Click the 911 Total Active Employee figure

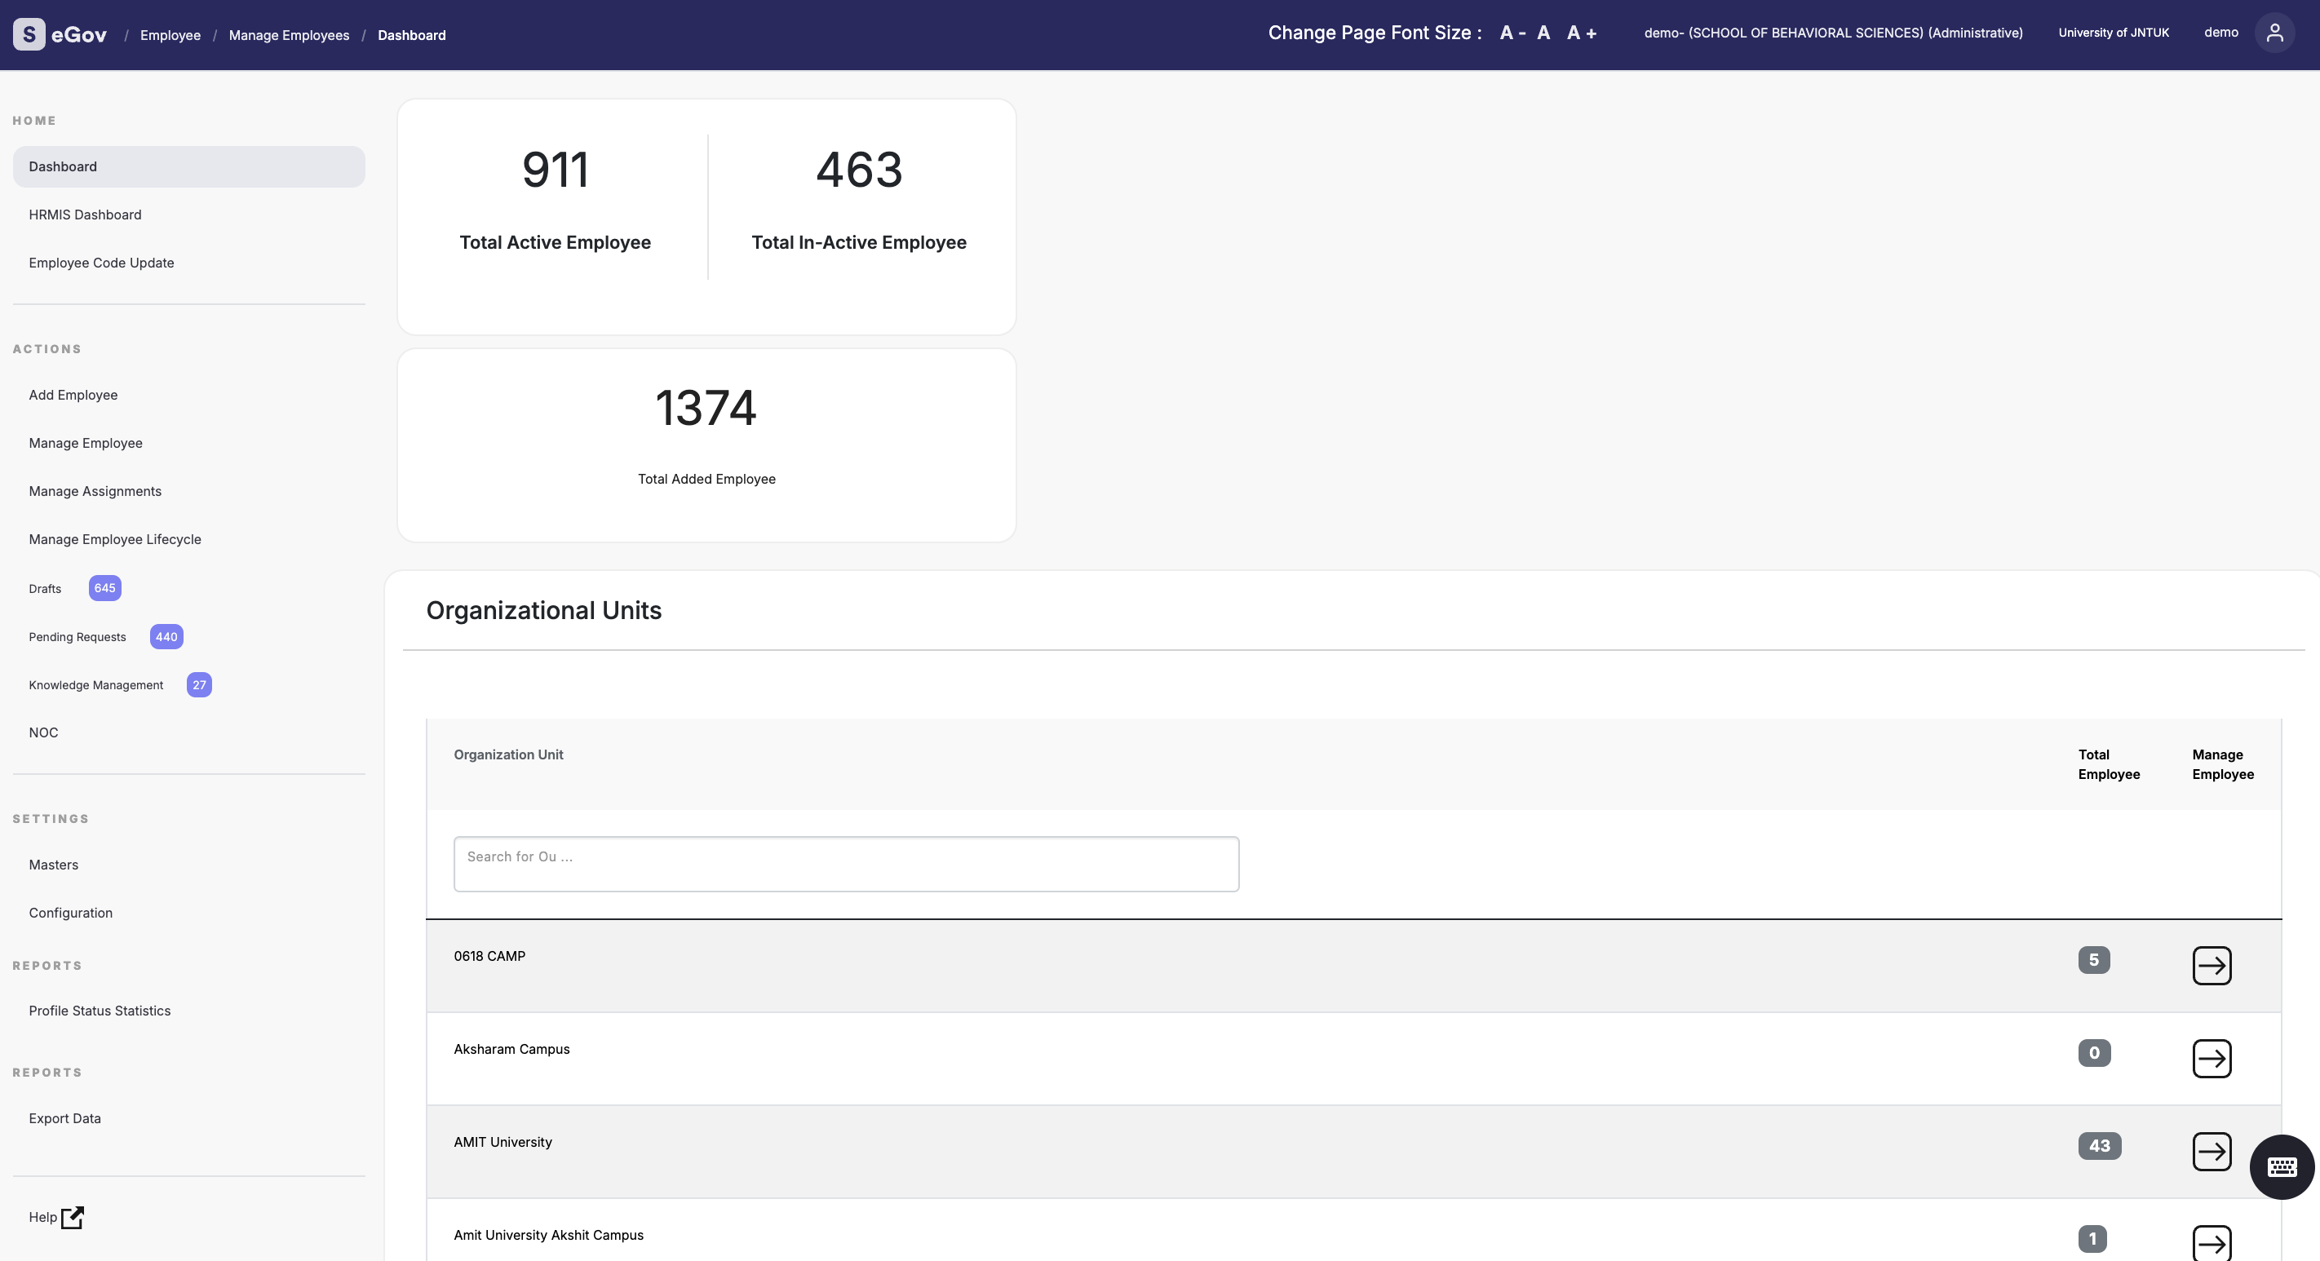(x=555, y=170)
